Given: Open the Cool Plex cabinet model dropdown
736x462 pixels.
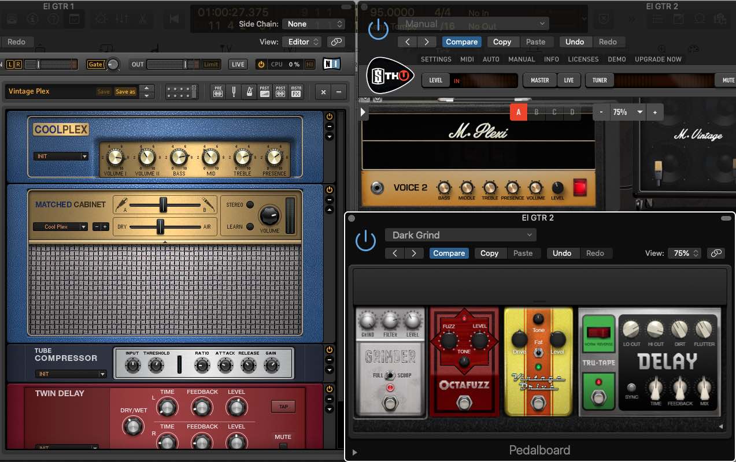Looking at the screenshot, I should [60, 226].
